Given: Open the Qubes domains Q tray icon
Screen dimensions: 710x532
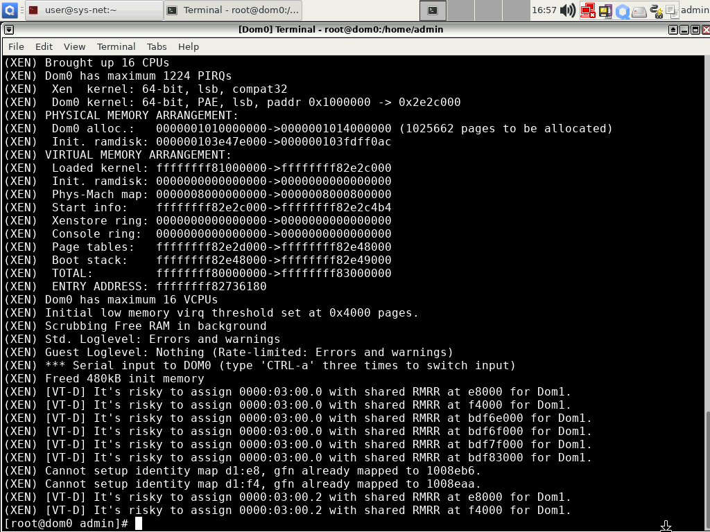Looking at the screenshot, I should pyautogui.click(x=623, y=10).
